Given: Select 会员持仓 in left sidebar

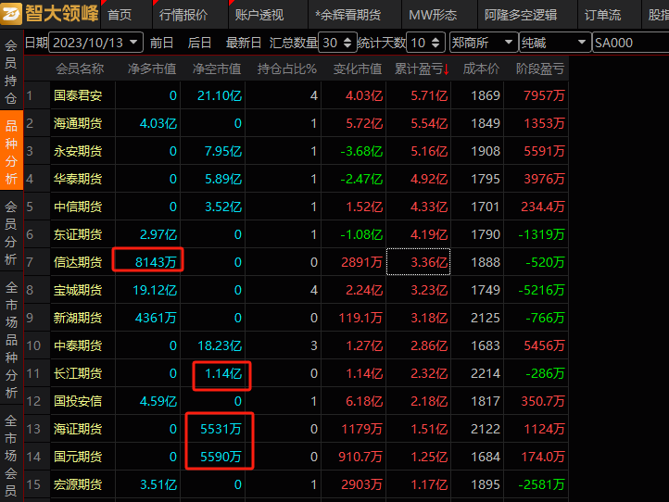Looking at the screenshot, I should point(11,71).
